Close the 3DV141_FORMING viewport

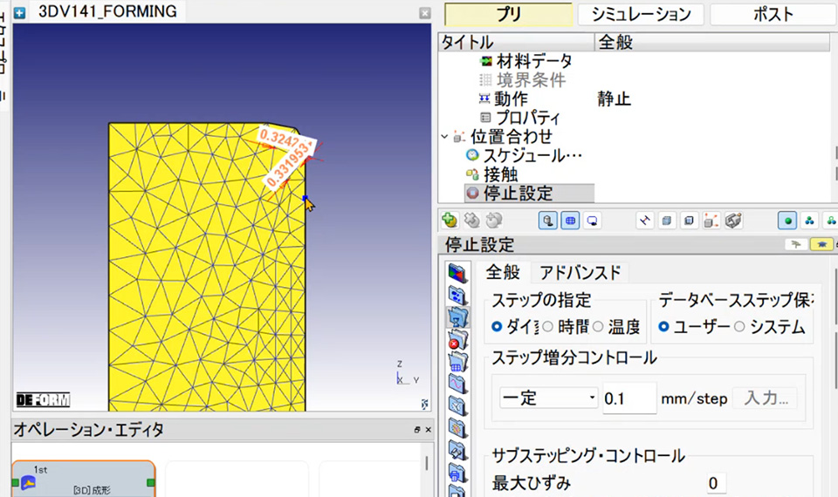coord(425,13)
